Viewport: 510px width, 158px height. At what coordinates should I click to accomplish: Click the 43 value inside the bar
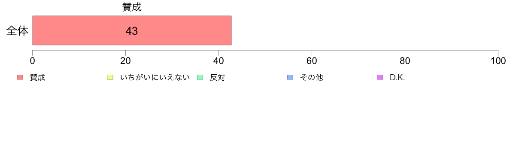132,31
